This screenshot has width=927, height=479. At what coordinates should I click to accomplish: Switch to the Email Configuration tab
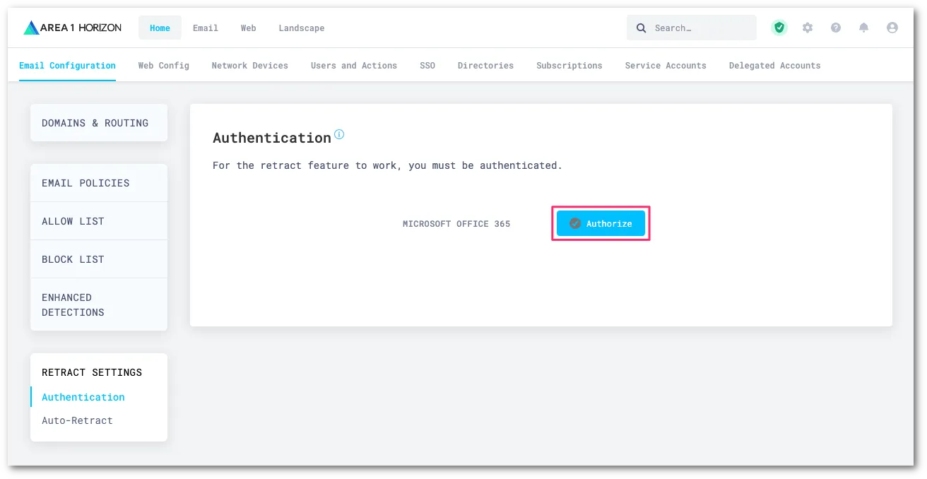click(x=67, y=65)
